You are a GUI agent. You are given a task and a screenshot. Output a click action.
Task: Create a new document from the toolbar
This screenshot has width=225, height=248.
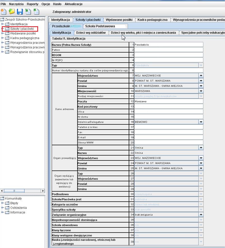pos(4,12)
